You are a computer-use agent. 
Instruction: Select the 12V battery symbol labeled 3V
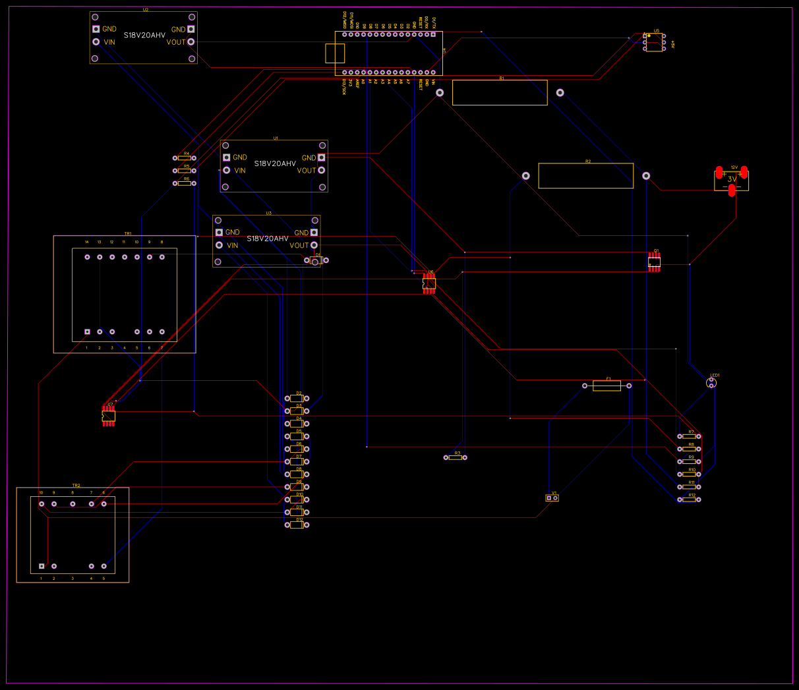tap(732, 179)
